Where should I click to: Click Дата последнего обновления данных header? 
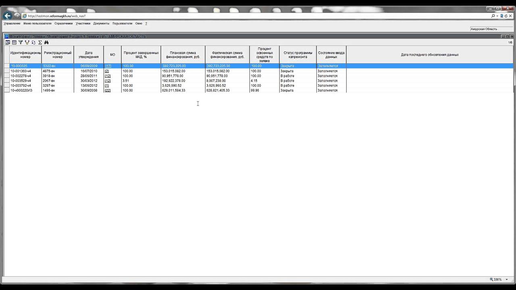click(430, 55)
